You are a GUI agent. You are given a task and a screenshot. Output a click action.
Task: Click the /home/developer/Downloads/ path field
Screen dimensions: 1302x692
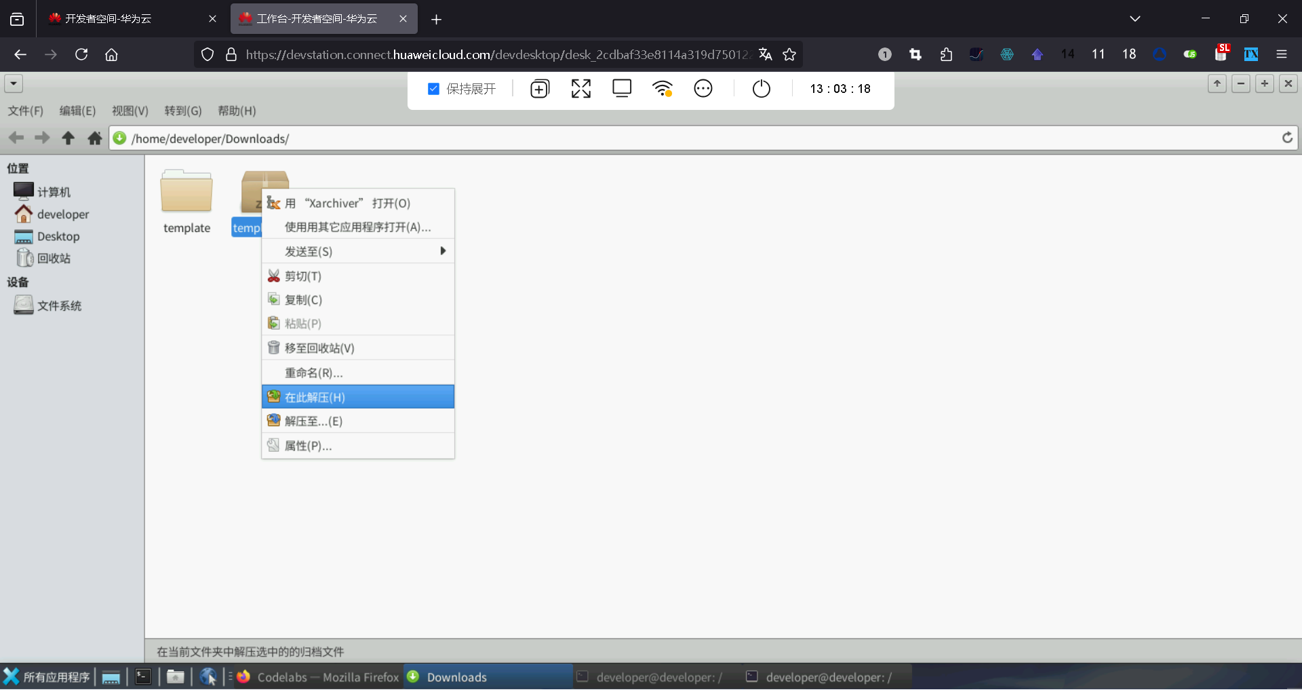[x=703, y=138]
